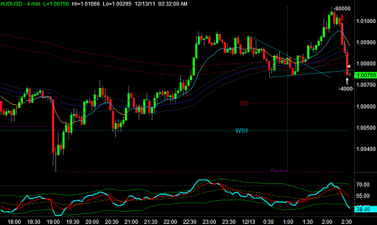Screen dimensions: 377x225
Task: Click the 1.00800 price axis label
Action: (x=366, y=64)
